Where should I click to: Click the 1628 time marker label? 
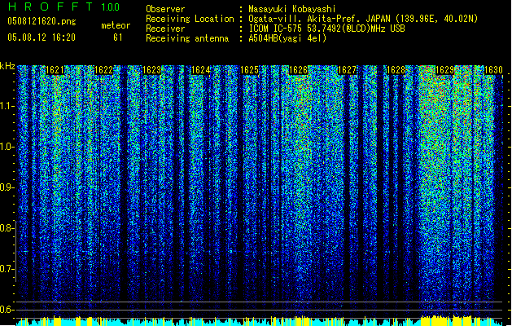pyautogui.click(x=396, y=70)
